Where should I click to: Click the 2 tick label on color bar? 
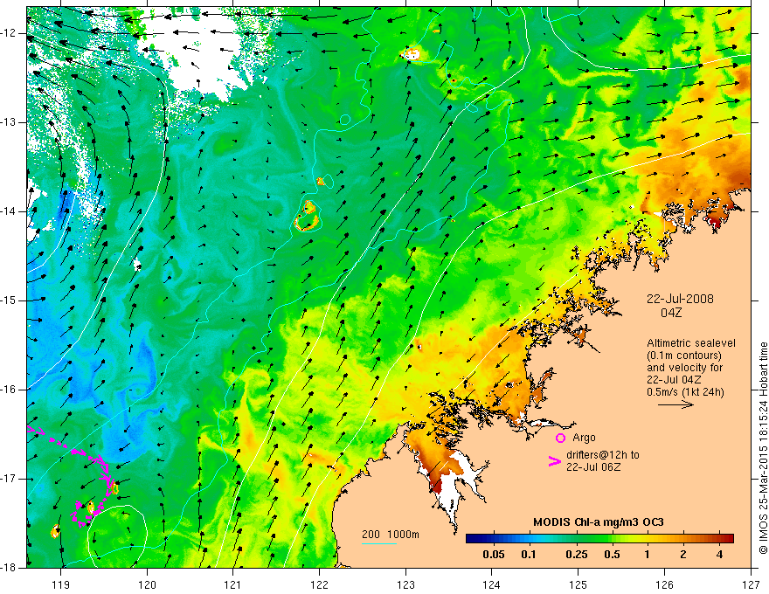click(x=683, y=555)
